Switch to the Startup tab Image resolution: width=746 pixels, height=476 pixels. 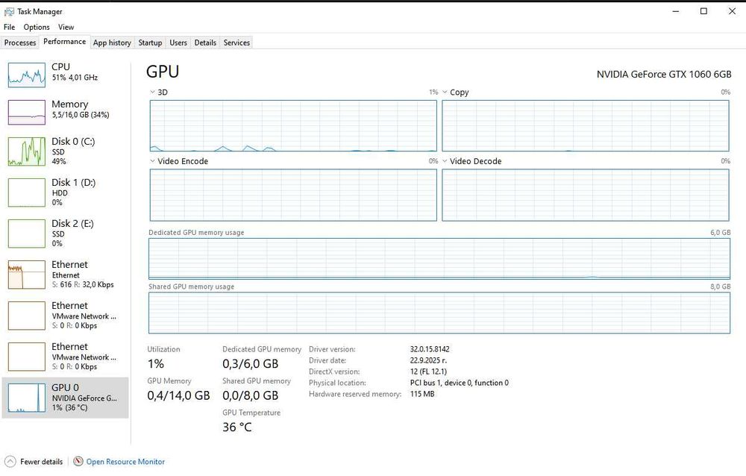pyautogui.click(x=151, y=43)
